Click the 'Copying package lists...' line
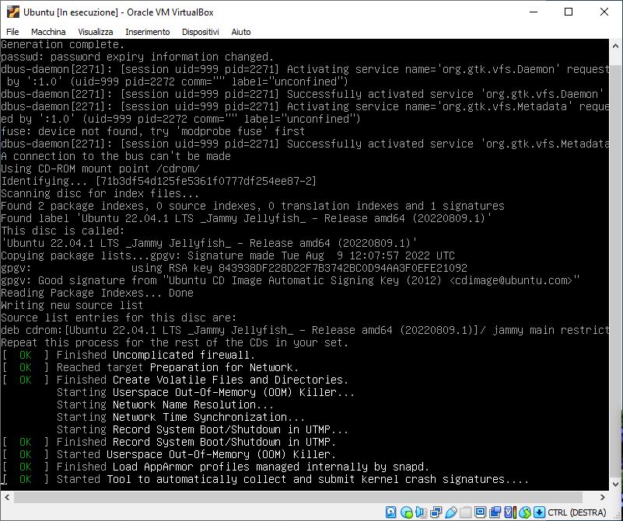623x521 pixels. pyautogui.click(x=228, y=255)
